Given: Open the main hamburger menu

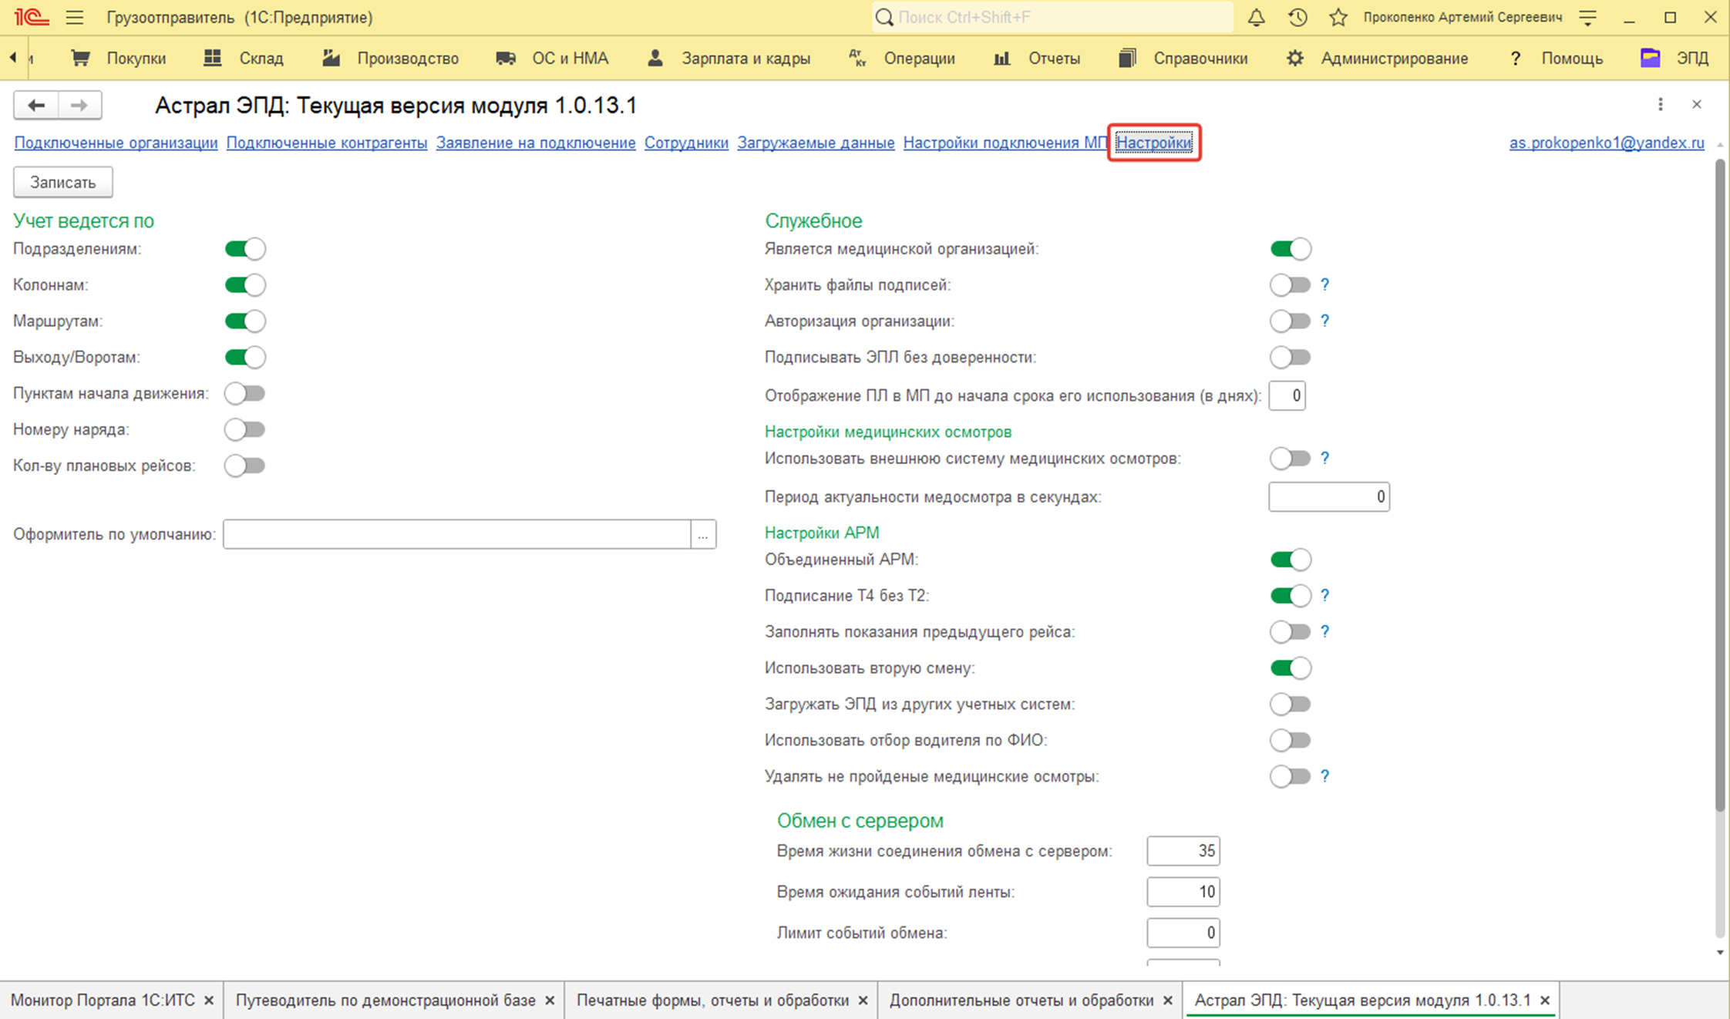Looking at the screenshot, I should click(x=74, y=17).
